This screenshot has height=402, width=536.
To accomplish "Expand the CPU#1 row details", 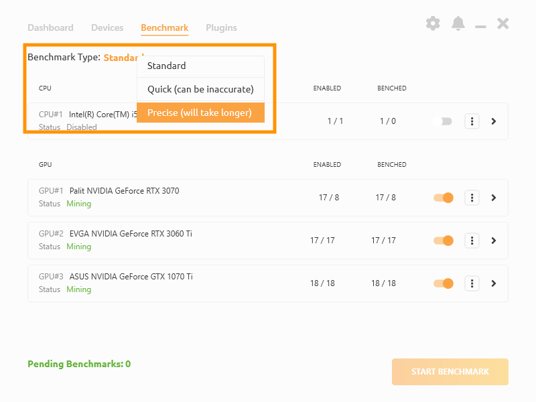I will point(494,121).
